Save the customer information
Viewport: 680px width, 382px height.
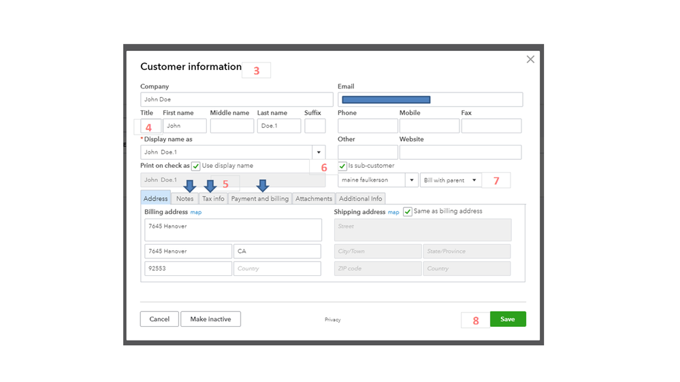(508, 319)
